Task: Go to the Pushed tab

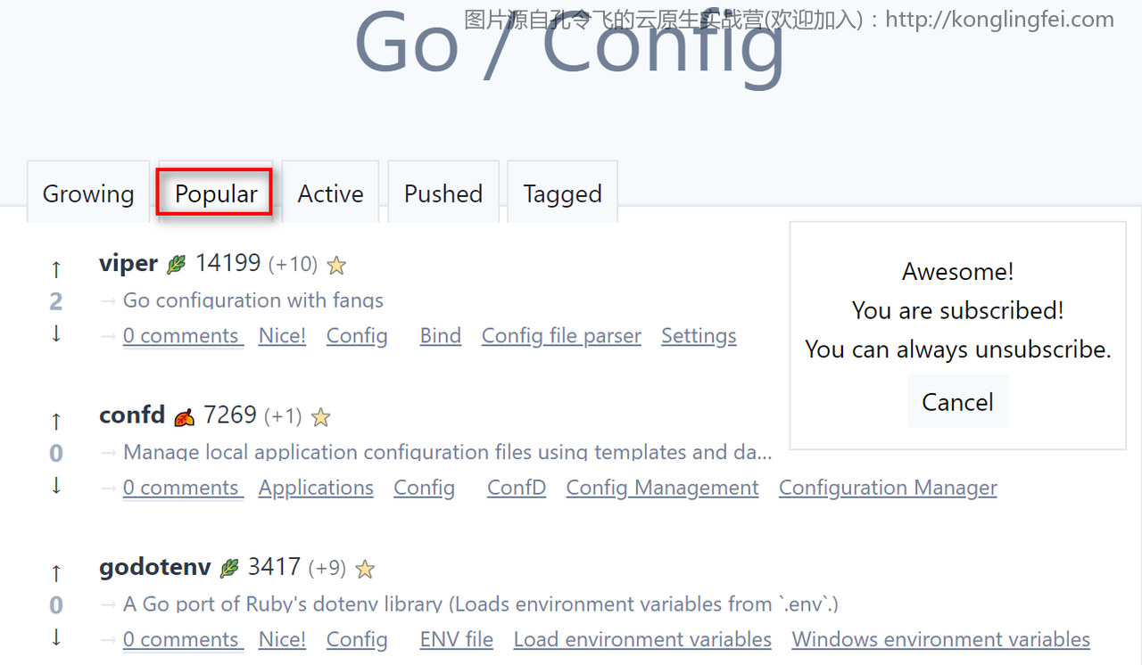Action: point(443,193)
